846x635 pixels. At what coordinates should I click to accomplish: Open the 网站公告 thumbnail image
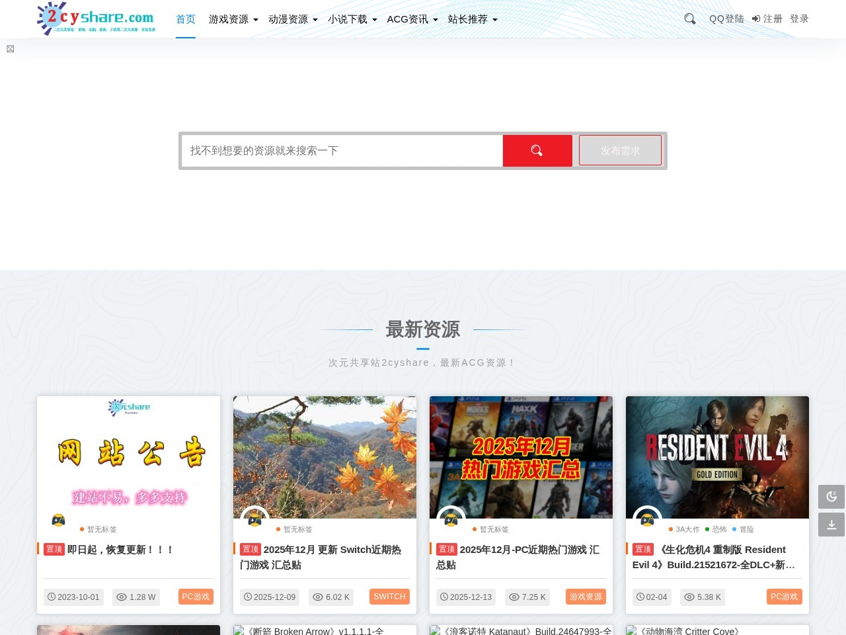(128, 457)
